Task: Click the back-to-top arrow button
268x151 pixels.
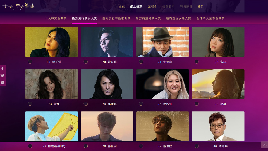Action: tap(264, 145)
